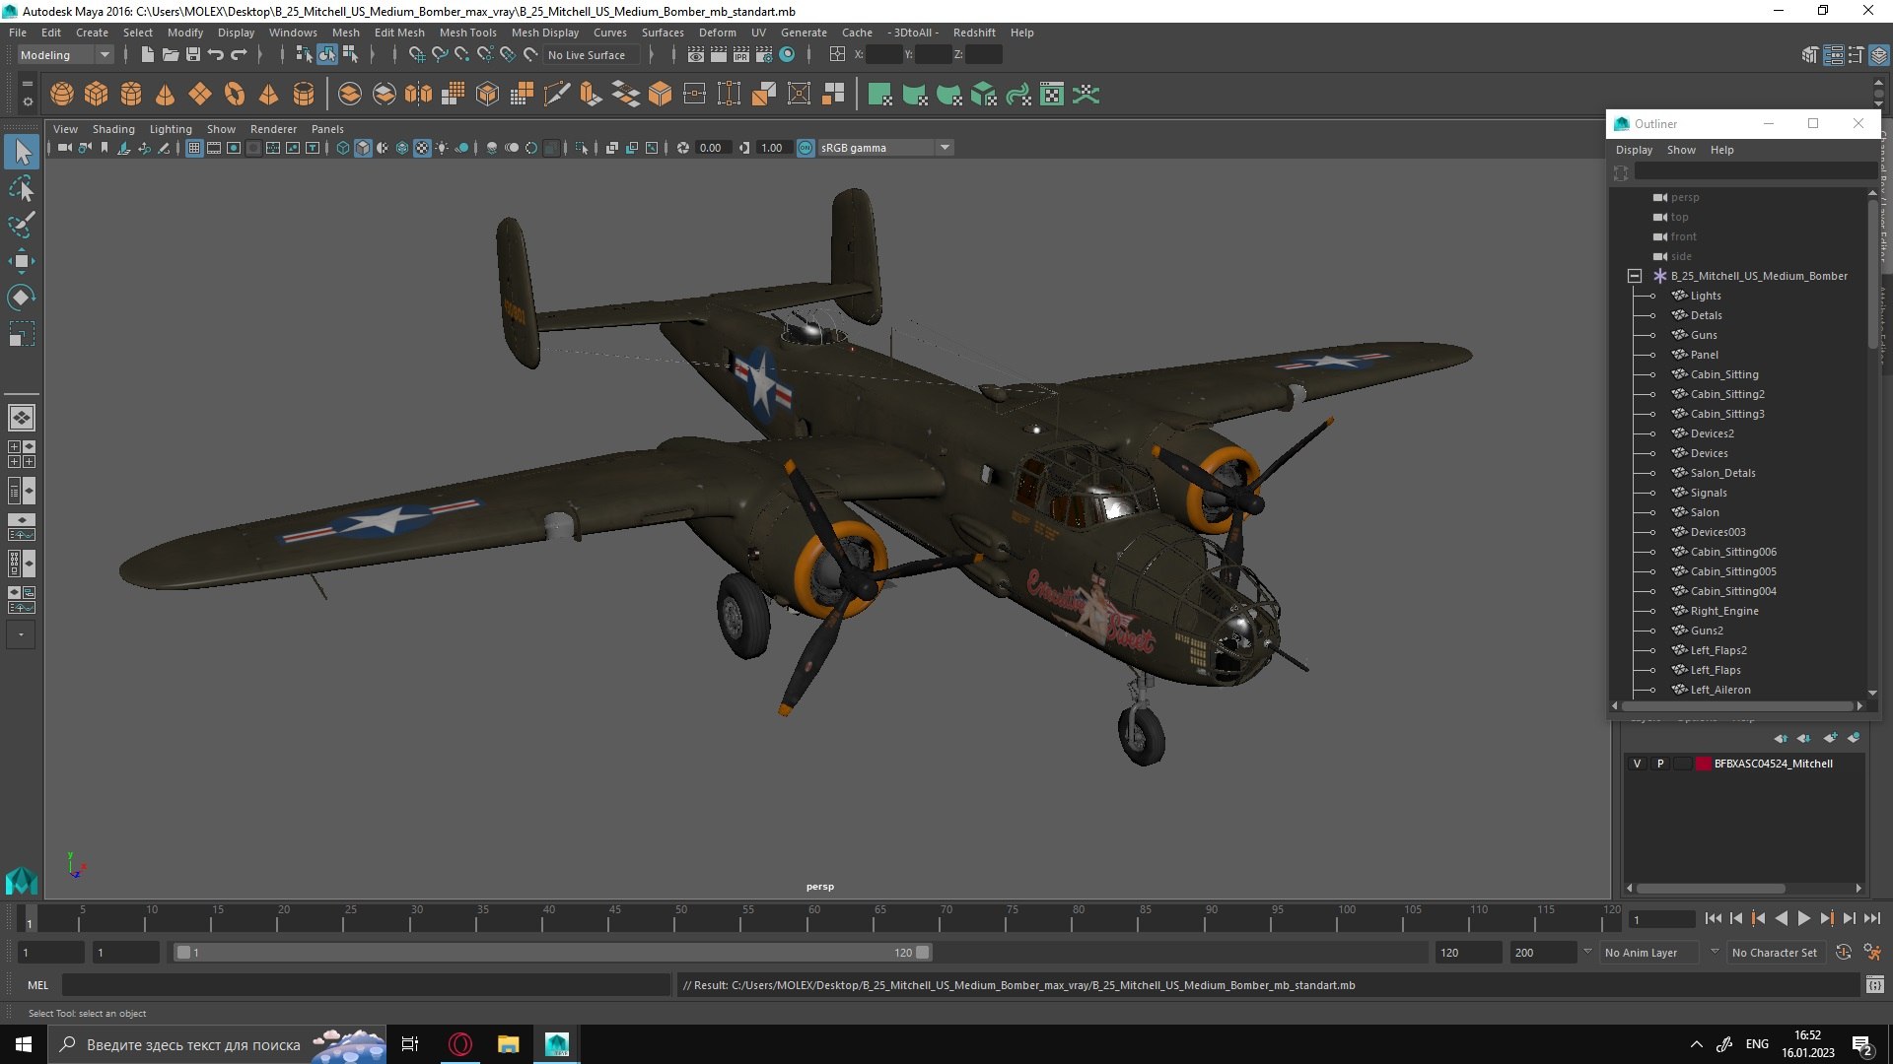Select the Right_Engine node in Outliner

click(1723, 611)
